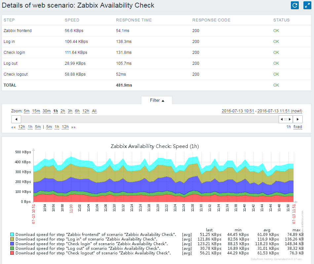The image size is (314, 264).
Task: Click the 52ms response time
Action: (121, 74)
